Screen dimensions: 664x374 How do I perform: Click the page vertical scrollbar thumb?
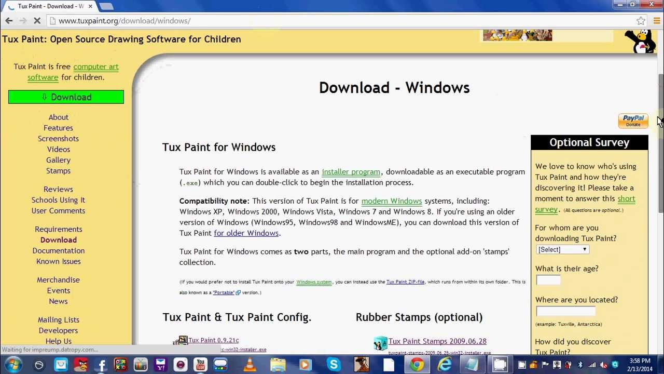(660, 143)
